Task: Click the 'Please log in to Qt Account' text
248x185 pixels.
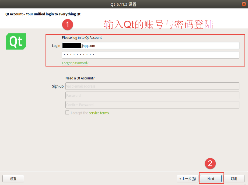Action: [x=82, y=38]
